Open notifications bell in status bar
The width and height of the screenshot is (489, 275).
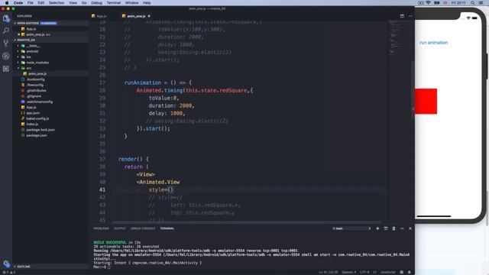(x=410, y=272)
